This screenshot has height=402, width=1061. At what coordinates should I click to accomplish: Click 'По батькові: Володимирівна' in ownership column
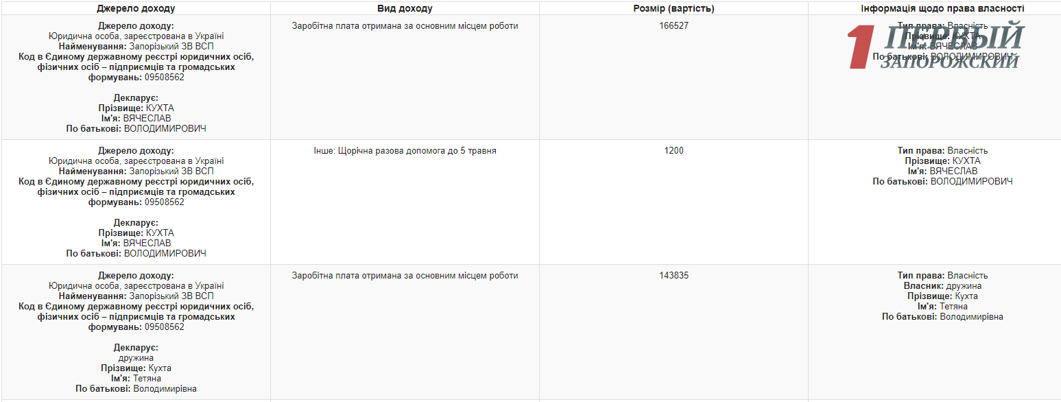point(942,317)
